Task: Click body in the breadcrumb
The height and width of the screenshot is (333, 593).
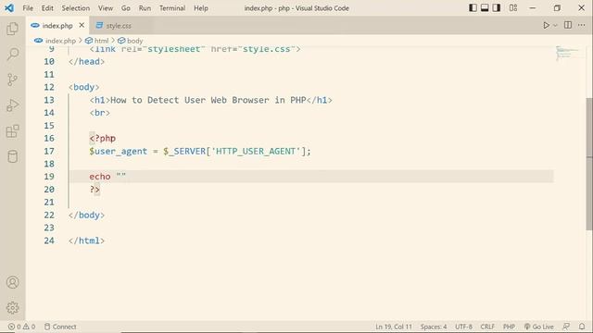Action: pos(134,41)
